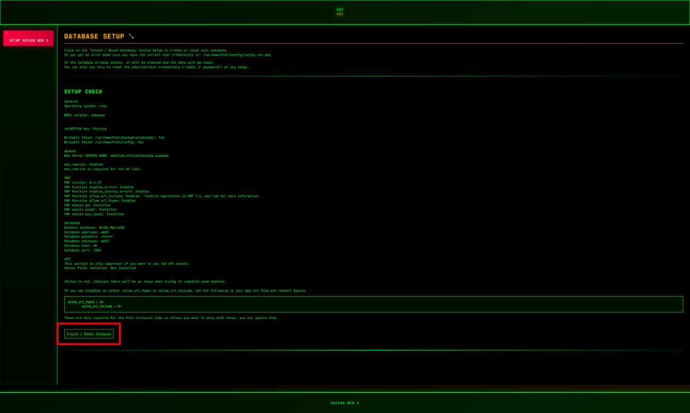Click the SEC450 logo at page top

340,12
